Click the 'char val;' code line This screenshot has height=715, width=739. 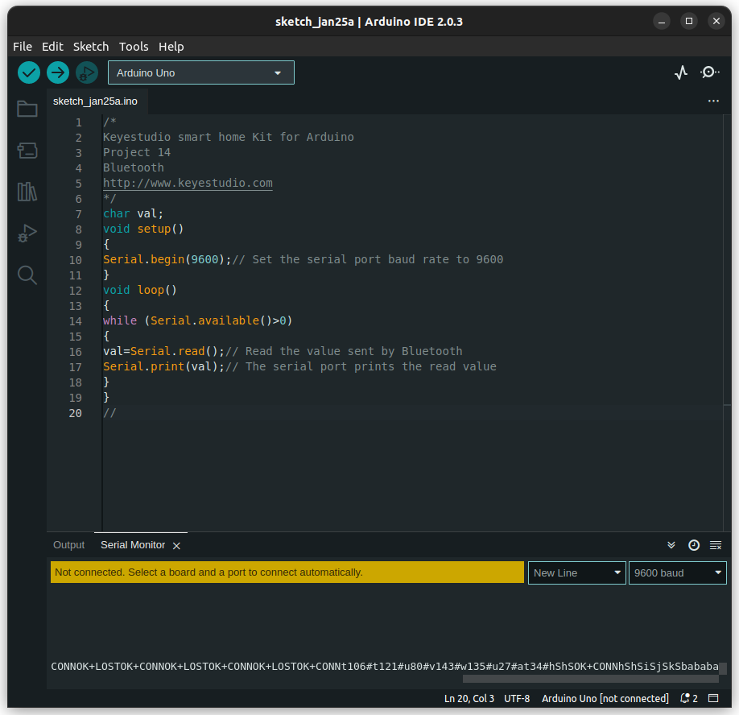click(133, 214)
